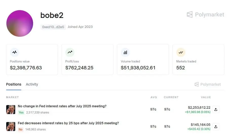Click the red No outcome badge
228x136 pixels.
tap(21, 129)
